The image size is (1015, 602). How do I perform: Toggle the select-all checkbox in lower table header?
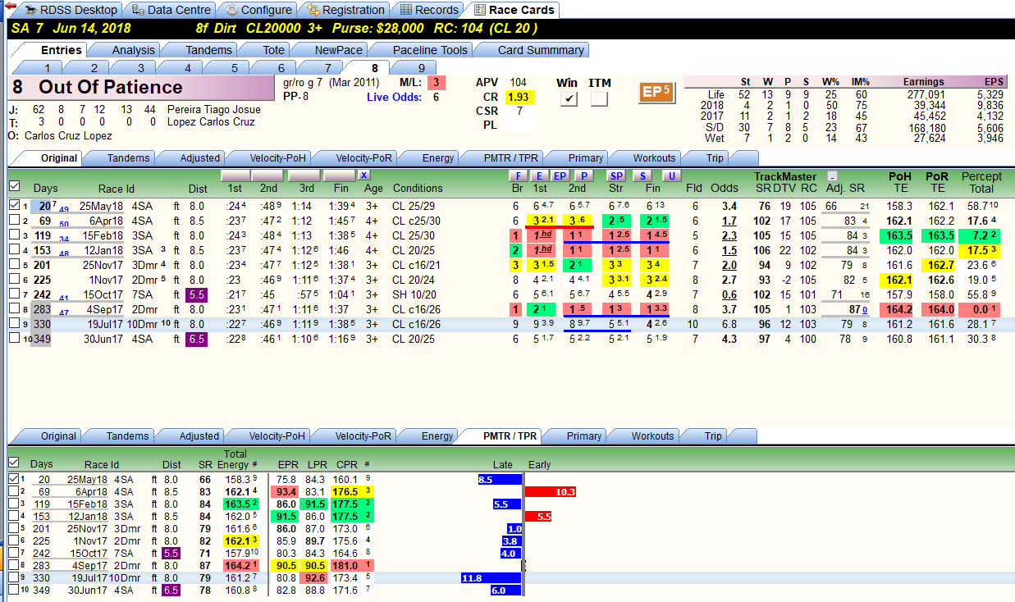[13, 463]
